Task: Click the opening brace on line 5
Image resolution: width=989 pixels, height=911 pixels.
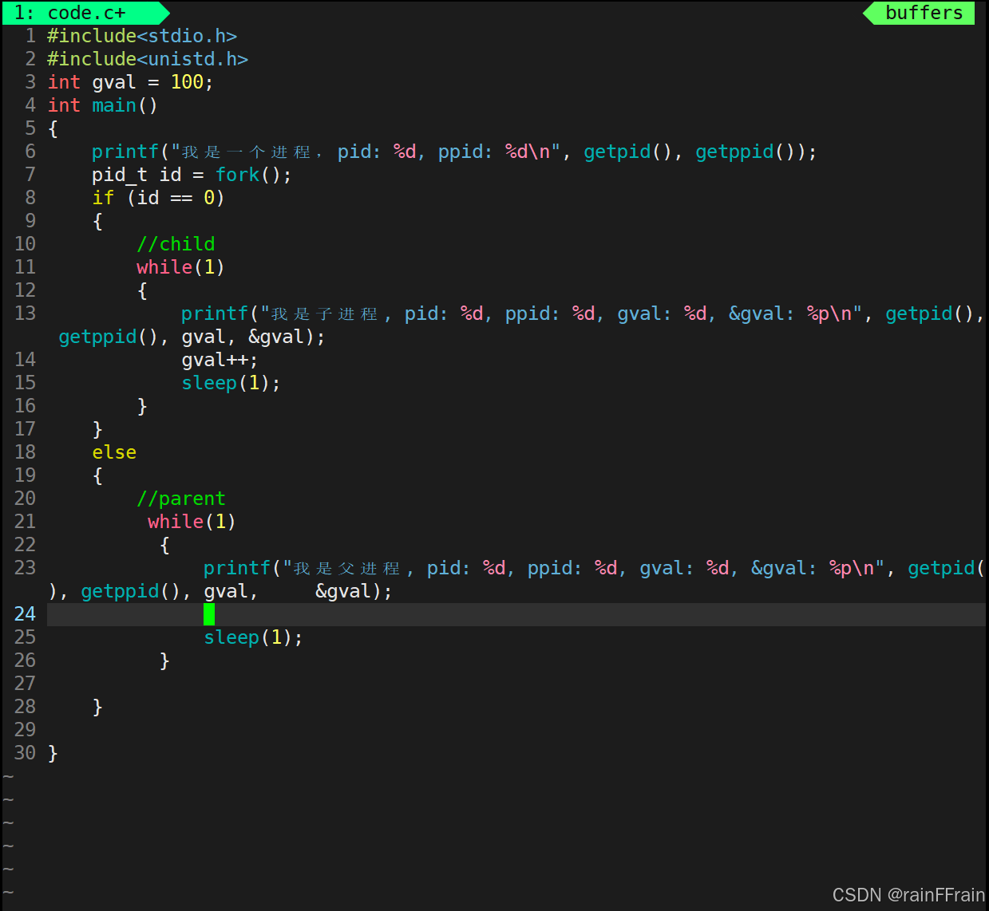Action: point(53,128)
